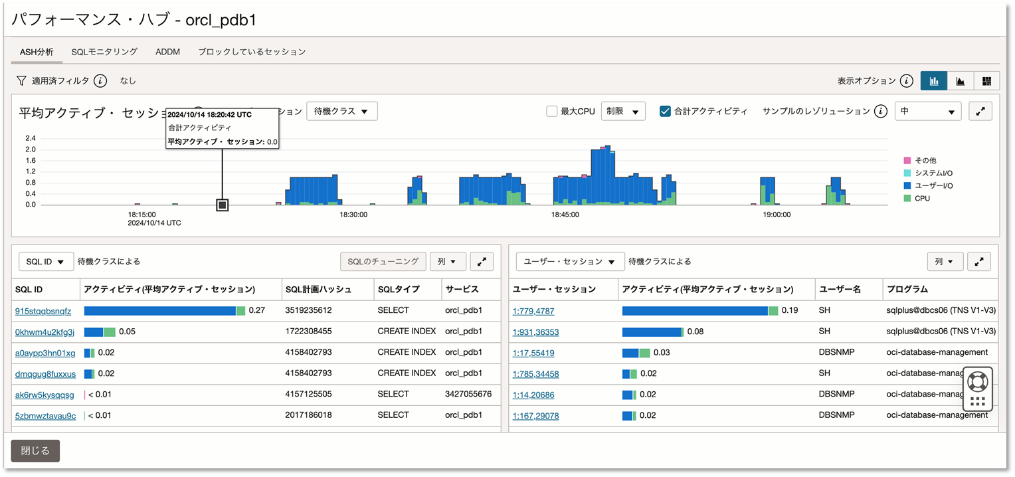Click the 閉じる button
The width and height of the screenshot is (1015, 477).
coord(35,450)
